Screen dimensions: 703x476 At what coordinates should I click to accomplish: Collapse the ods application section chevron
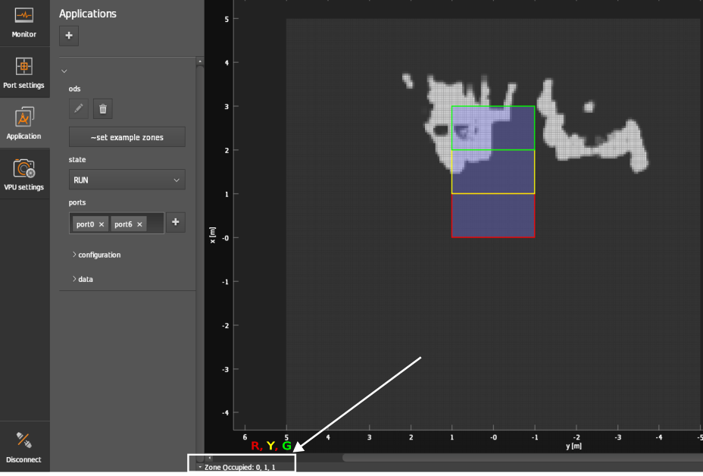[x=64, y=69]
